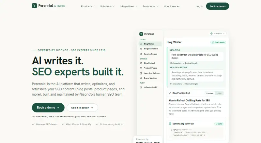
Task: Go to How it works page
Action: 172,6
